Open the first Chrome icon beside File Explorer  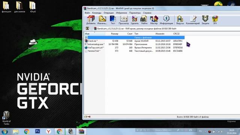[x=27, y=132]
